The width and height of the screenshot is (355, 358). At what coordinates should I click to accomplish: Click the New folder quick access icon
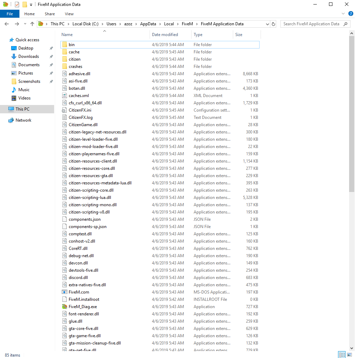pos(25,5)
